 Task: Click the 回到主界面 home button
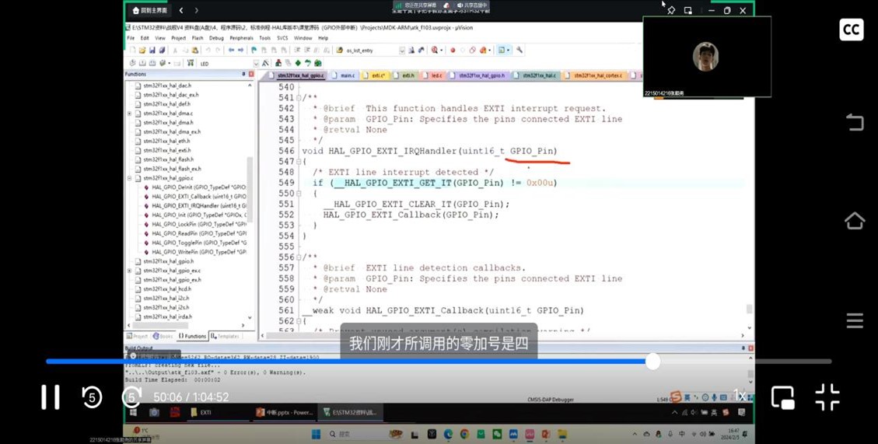[x=150, y=11]
